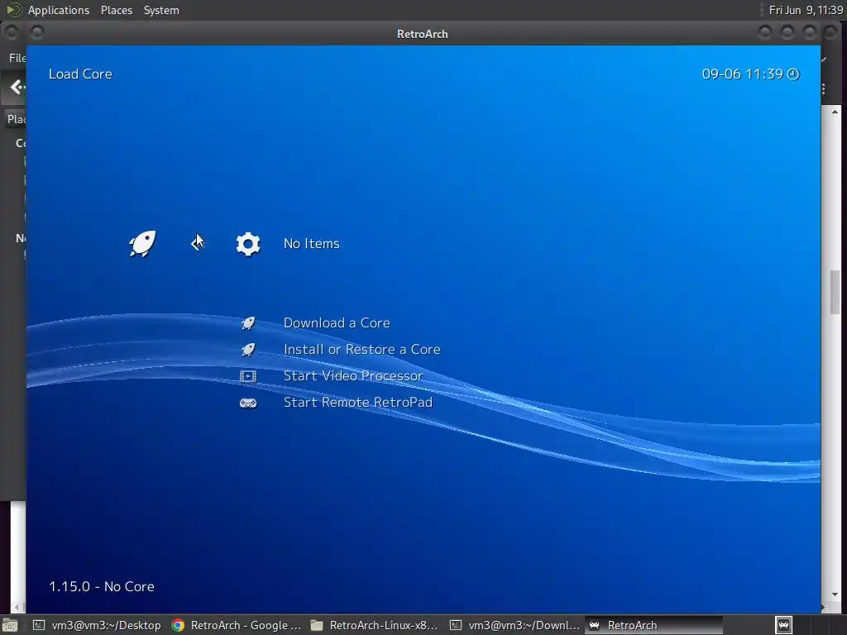847x635 pixels.
Task: Open the System menu
Action: (x=161, y=10)
